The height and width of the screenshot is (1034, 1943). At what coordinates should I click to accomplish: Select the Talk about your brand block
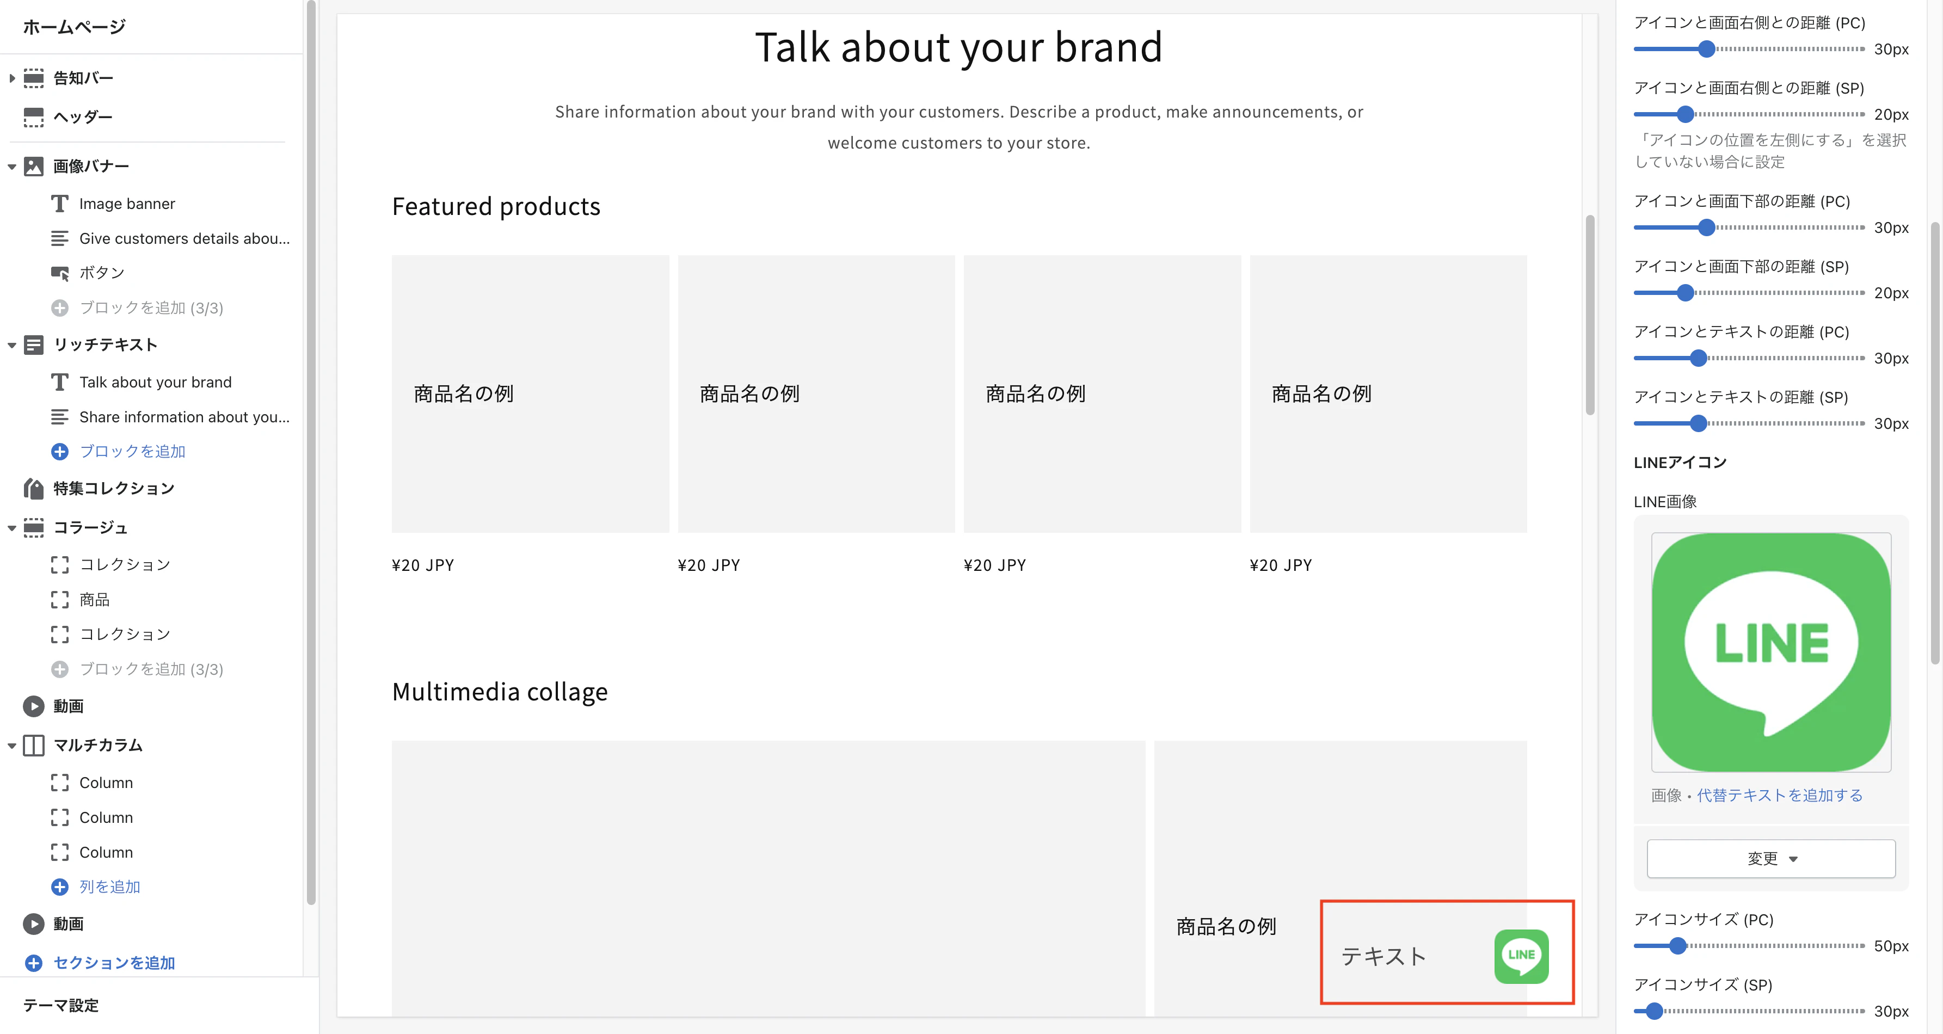point(155,383)
